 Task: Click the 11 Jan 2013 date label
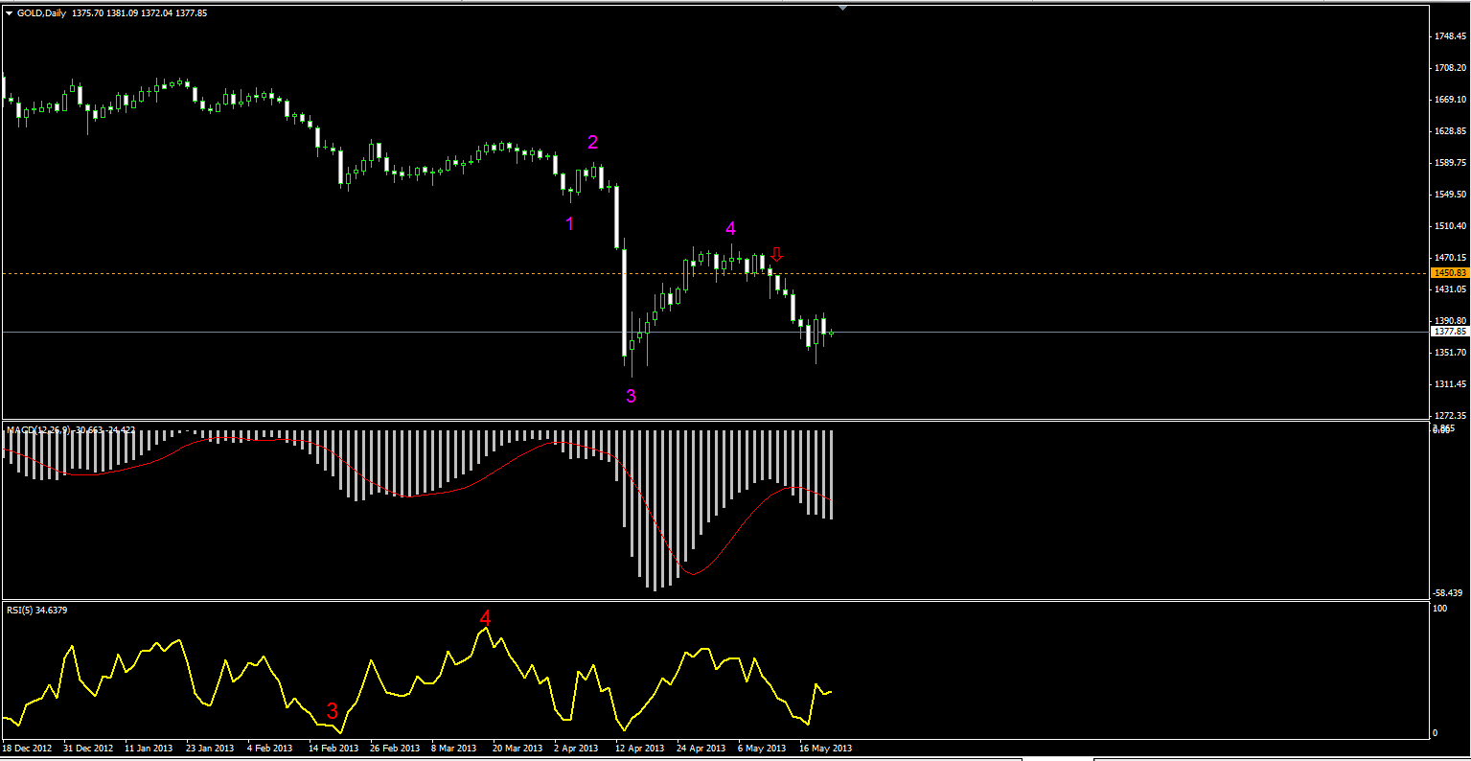(149, 748)
